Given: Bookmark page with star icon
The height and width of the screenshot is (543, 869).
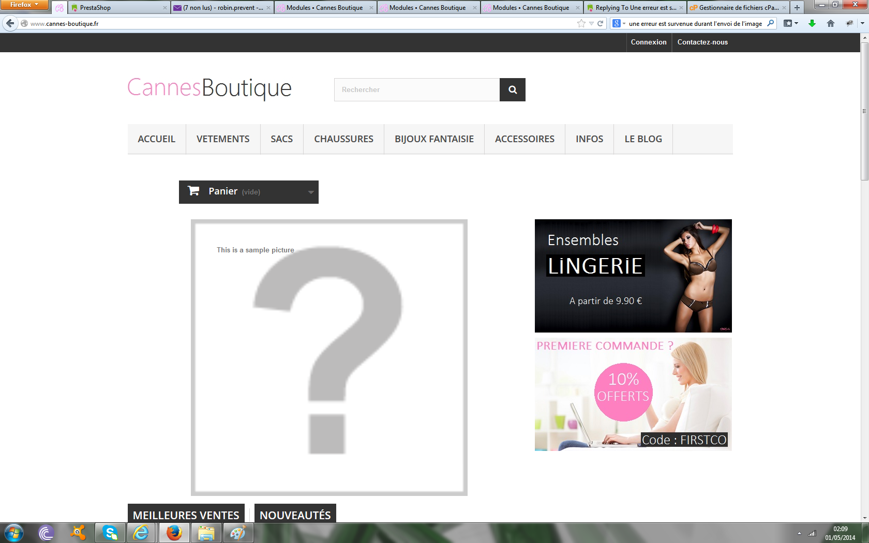Looking at the screenshot, I should pyautogui.click(x=581, y=23).
